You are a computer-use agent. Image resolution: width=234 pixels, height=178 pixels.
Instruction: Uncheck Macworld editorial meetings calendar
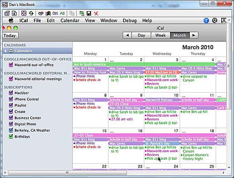click(11, 79)
